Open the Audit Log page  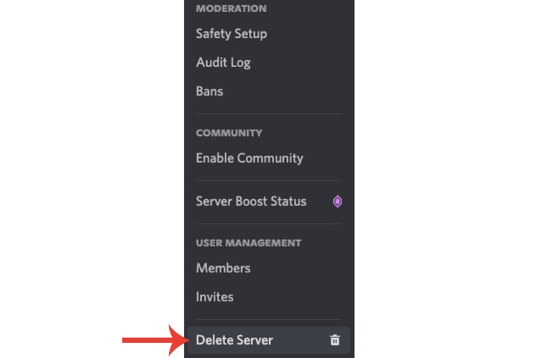[x=223, y=63]
